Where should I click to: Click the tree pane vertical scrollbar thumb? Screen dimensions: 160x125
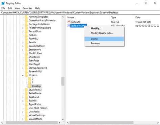pyautogui.click(x=63, y=81)
